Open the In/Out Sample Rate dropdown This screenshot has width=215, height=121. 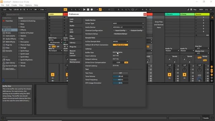coord(120,42)
